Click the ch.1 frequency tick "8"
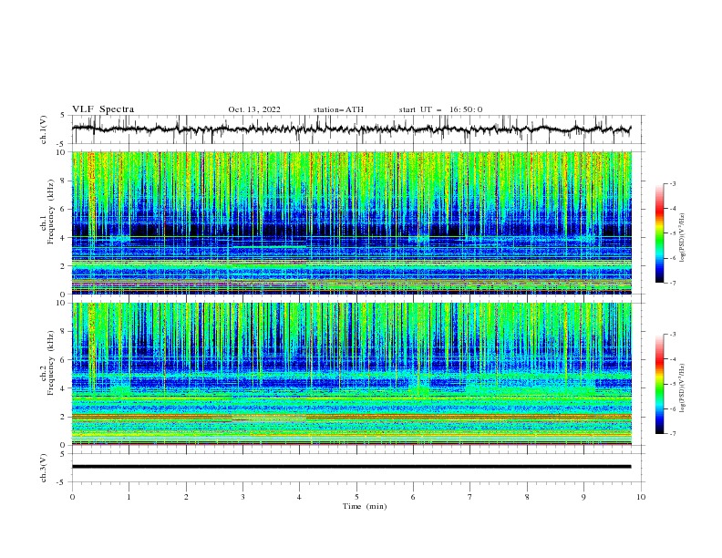The height and width of the screenshot is (558, 722). click(x=64, y=181)
